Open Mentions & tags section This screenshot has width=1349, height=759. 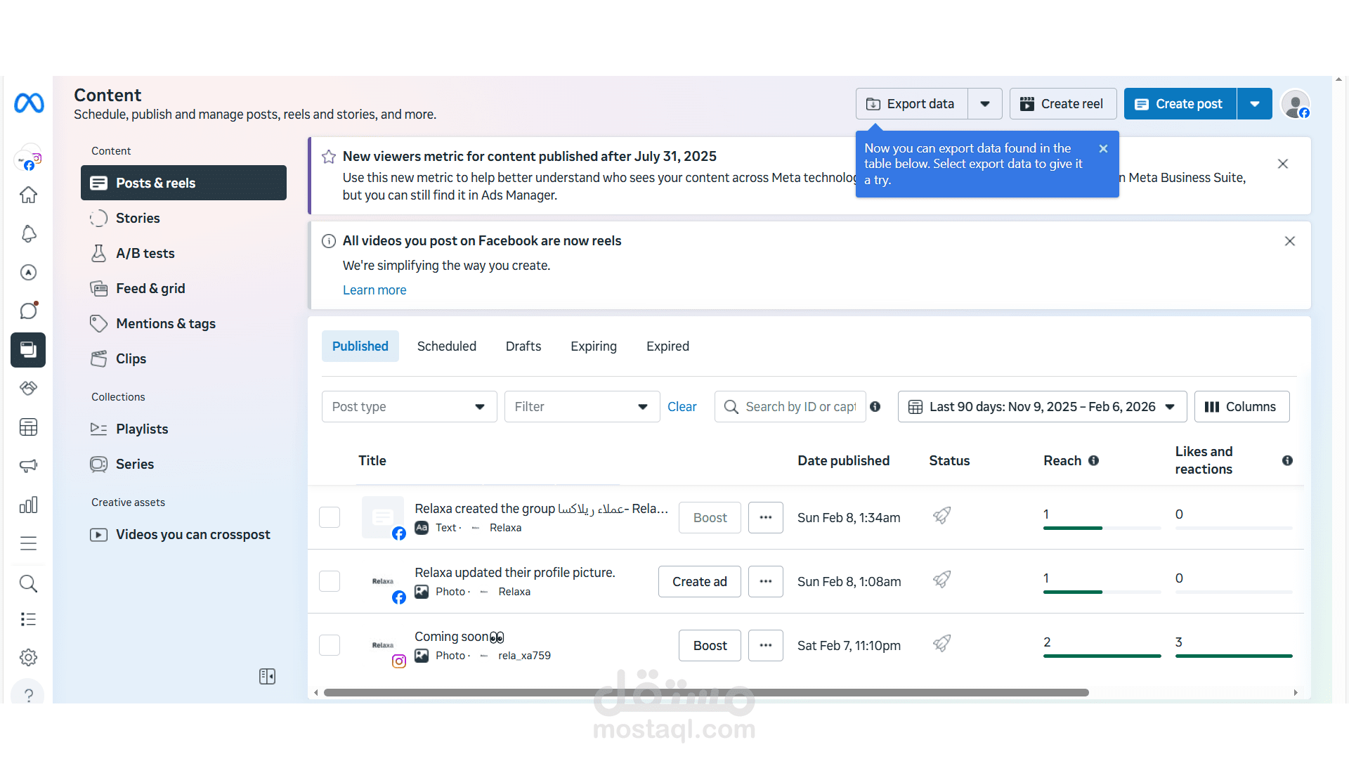[x=183, y=323]
